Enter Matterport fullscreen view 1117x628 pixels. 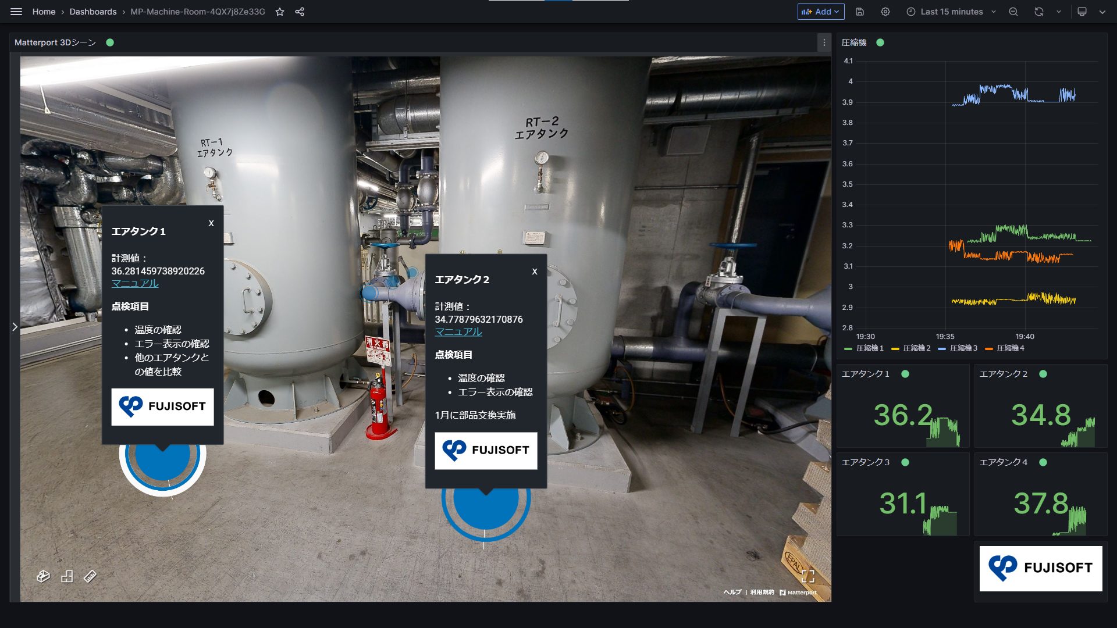pyautogui.click(x=807, y=576)
